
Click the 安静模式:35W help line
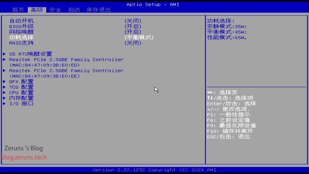[x=227, y=26]
